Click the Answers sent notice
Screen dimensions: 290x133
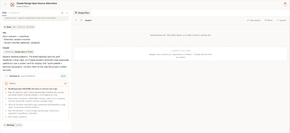coord(31,18)
